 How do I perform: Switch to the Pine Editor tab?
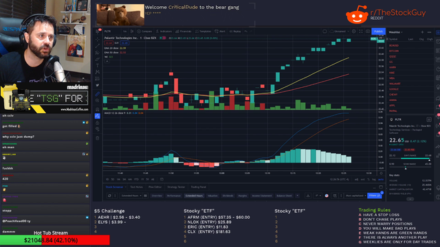click(155, 187)
